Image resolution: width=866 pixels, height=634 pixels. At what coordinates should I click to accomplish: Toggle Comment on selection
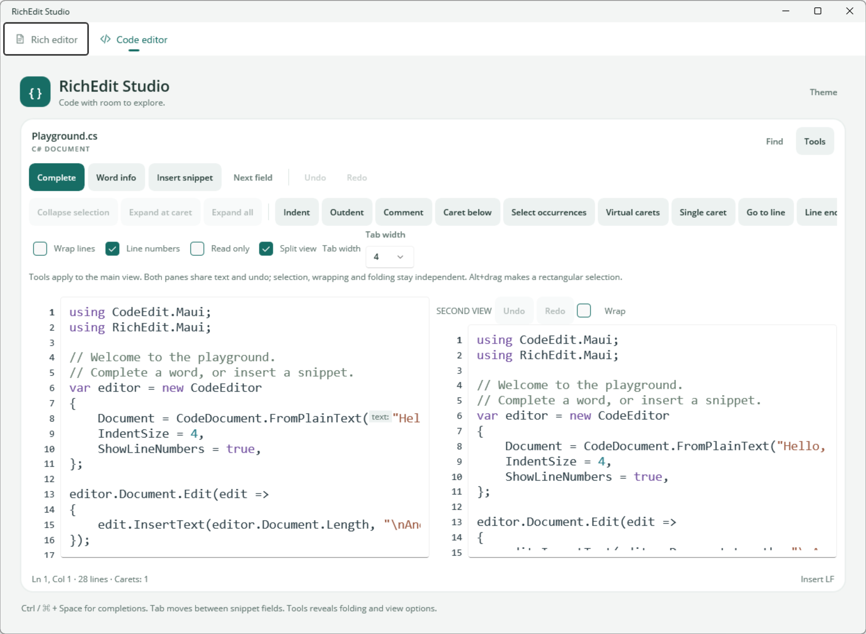pos(403,212)
